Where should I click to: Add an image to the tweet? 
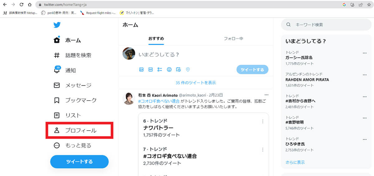point(141,69)
